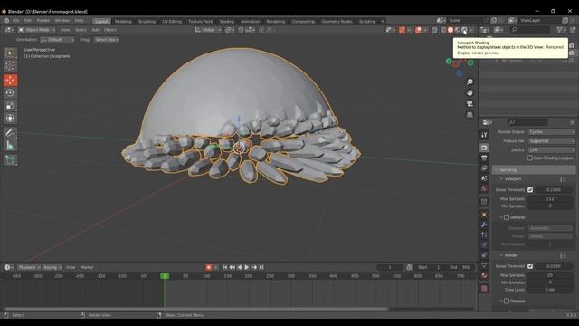Image resolution: width=579 pixels, height=326 pixels.
Task: Select the Add Cube tool
Action: (x=10, y=159)
